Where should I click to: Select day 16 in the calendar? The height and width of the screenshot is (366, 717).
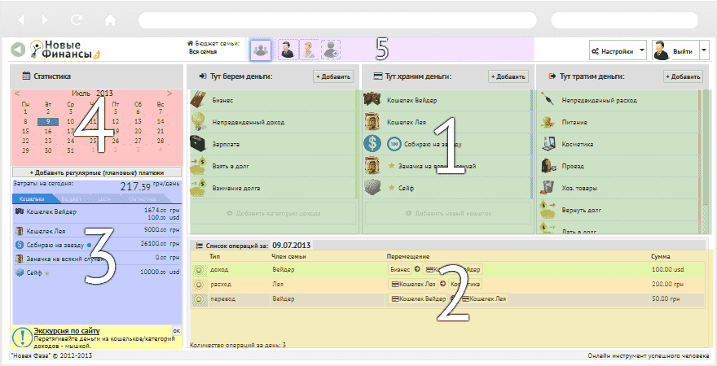[x=49, y=130]
